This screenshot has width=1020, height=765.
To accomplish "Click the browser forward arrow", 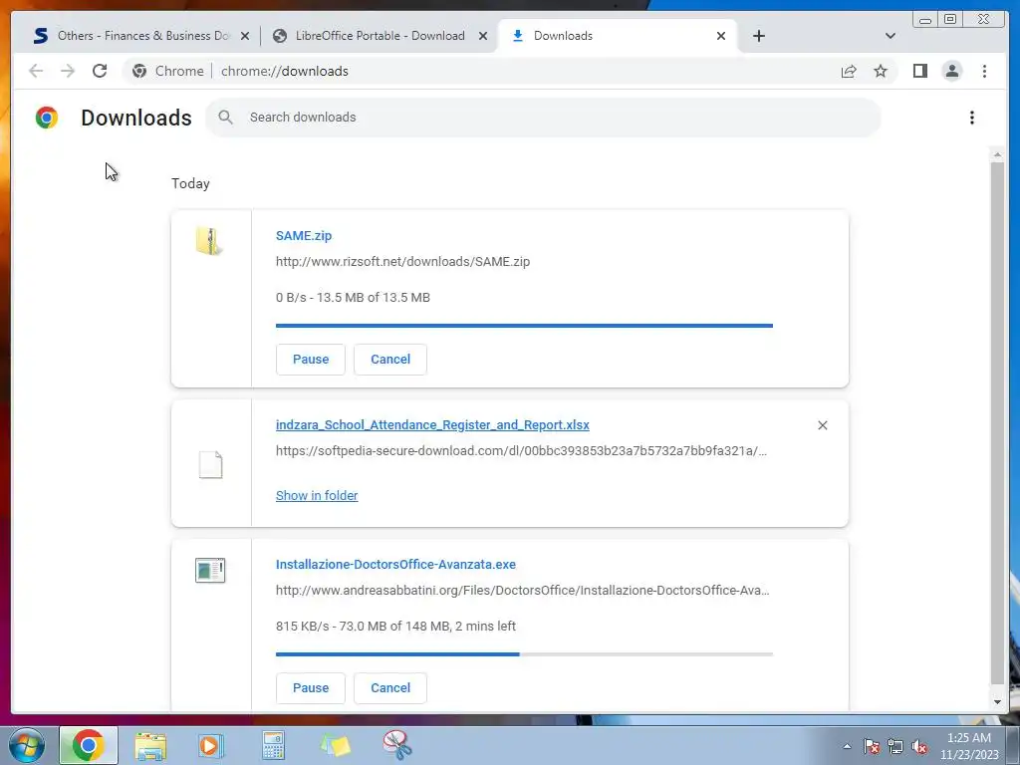I will pos(68,71).
